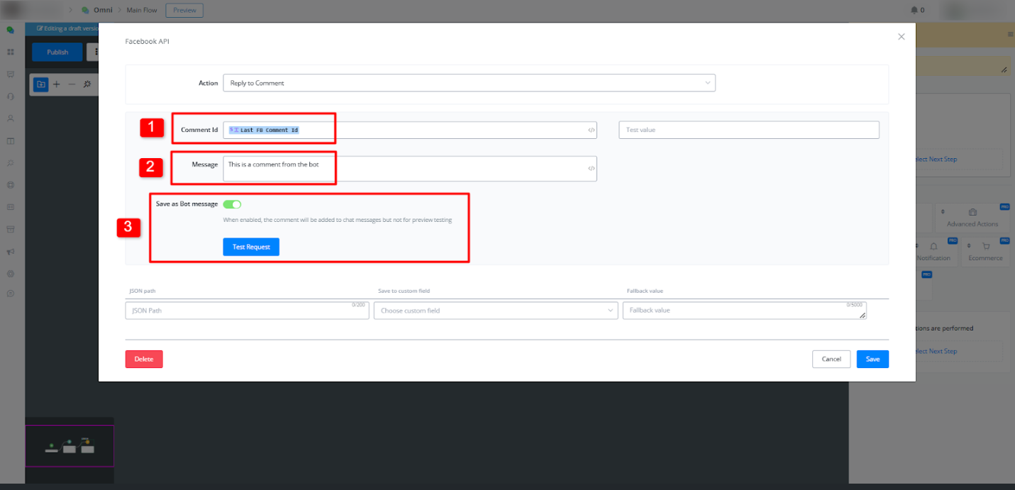The height and width of the screenshot is (490, 1015).
Task: Click the zoom out minus icon
Action: (71, 84)
